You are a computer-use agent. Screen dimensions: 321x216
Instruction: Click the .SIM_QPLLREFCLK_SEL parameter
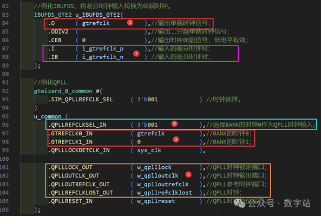click(81, 100)
